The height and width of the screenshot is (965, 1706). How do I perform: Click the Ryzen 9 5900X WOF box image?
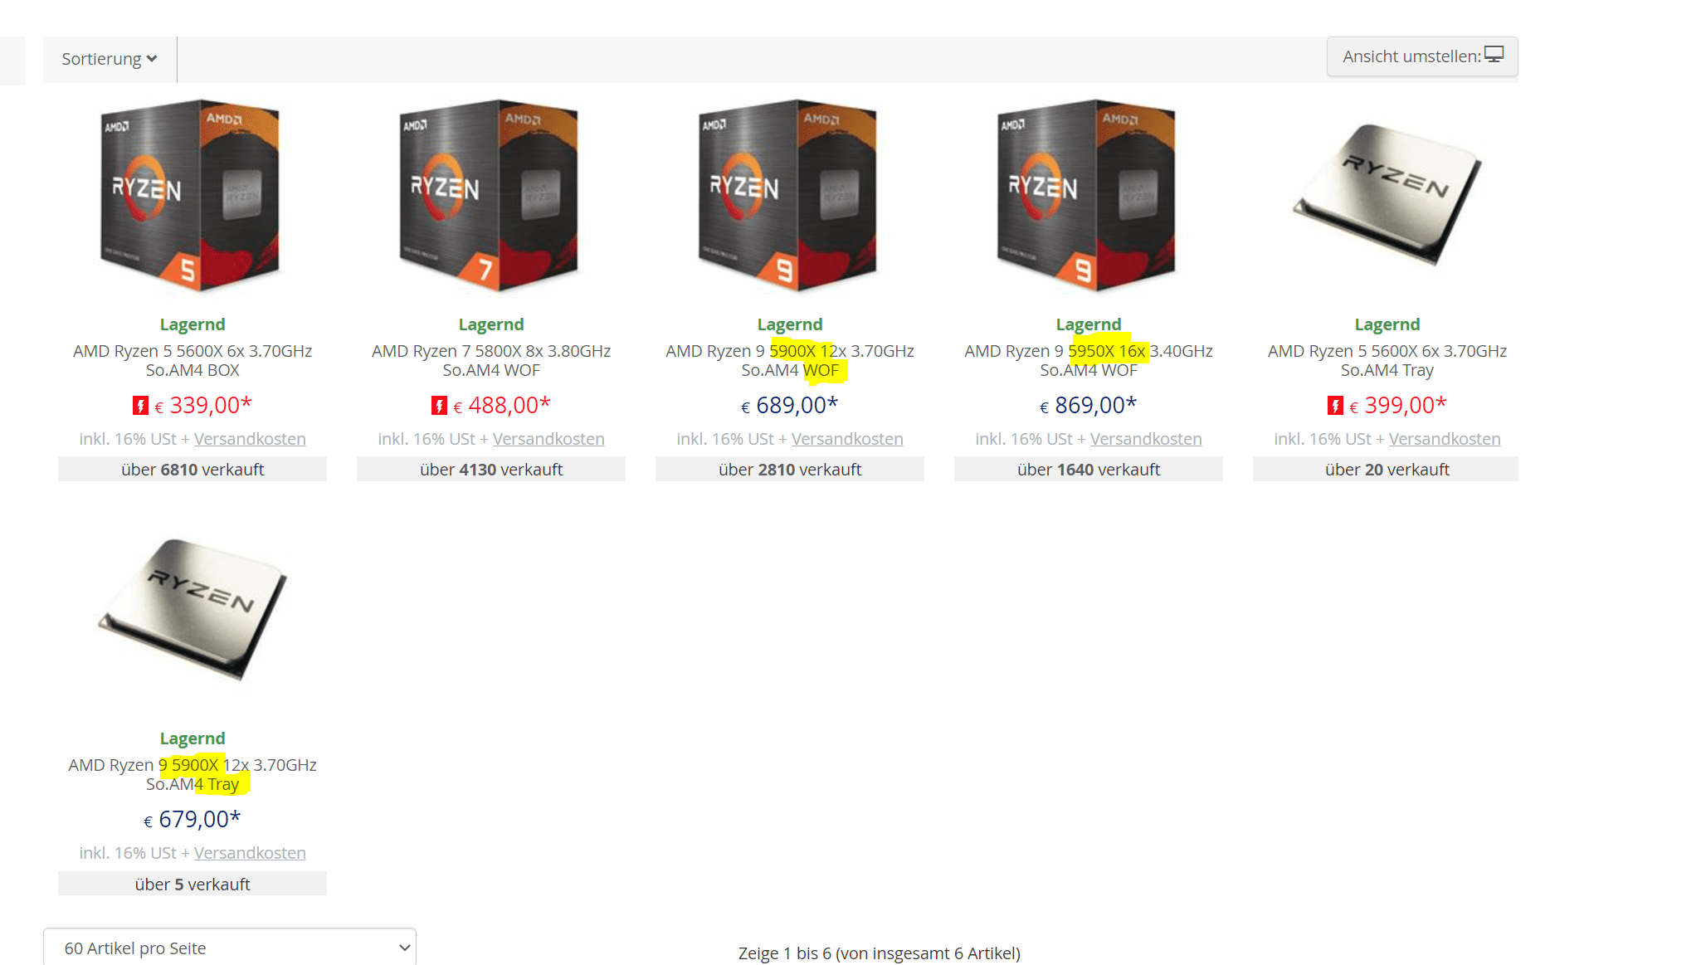788,196
